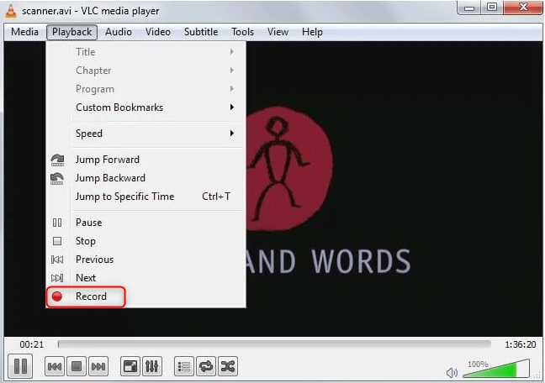The width and height of the screenshot is (545, 383).
Task: Click the elapsed time 00:21 label
Action: click(x=32, y=344)
